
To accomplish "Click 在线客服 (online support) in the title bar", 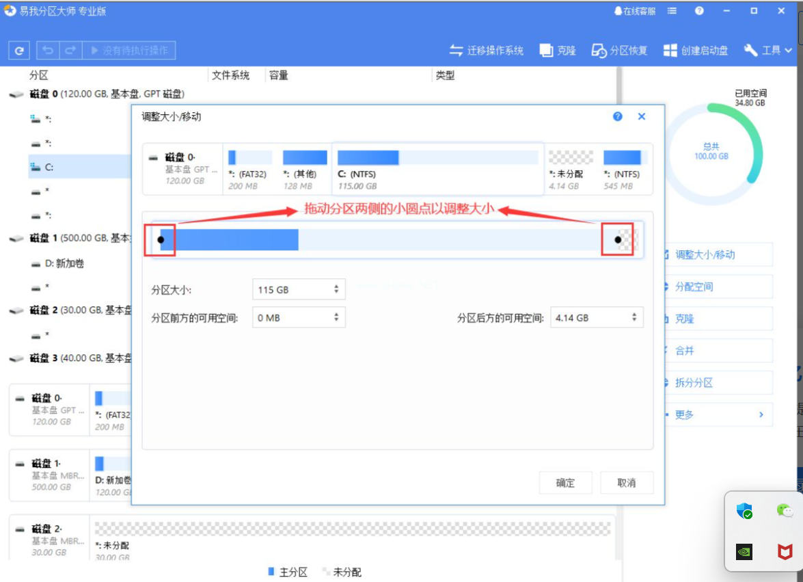I will [635, 11].
